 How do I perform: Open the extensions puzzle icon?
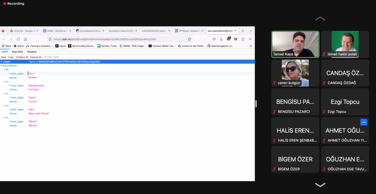click(243, 39)
